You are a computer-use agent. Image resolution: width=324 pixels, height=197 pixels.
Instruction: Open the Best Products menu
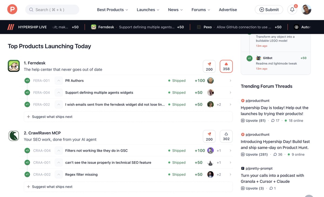click(x=112, y=10)
